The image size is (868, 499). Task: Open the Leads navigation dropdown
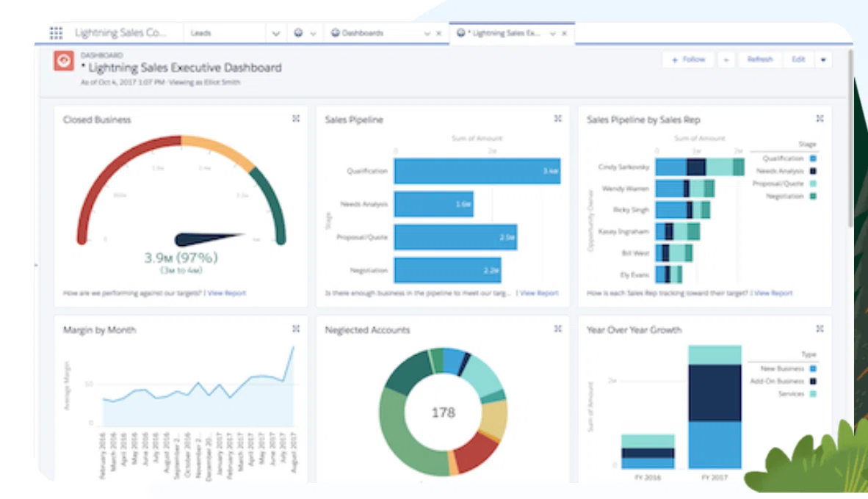point(275,34)
